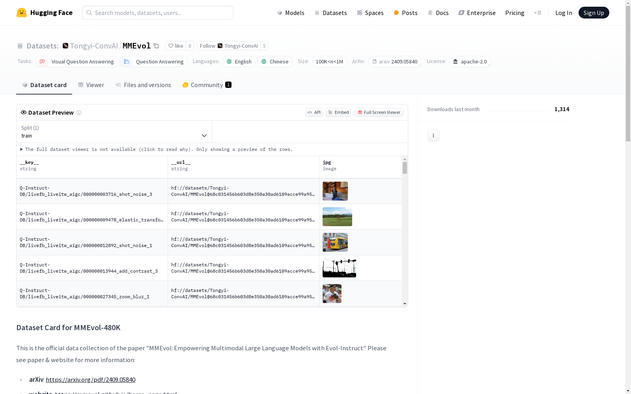Select key cell ending zoom_blur_1
Image resolution: width=631 pixels, height=394 pixels.
92,294
